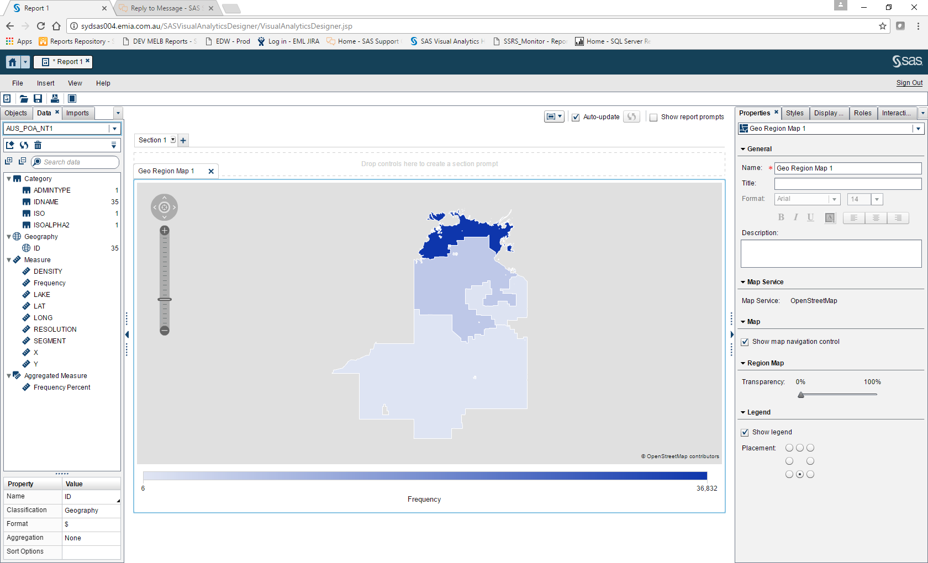The height and width of the screenshot is (563, 928).
Task: Collapse the Map Service section
Action: click(x=743, y=281)
